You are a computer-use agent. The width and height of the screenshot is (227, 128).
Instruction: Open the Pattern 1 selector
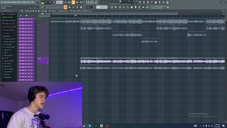[102, 7]
